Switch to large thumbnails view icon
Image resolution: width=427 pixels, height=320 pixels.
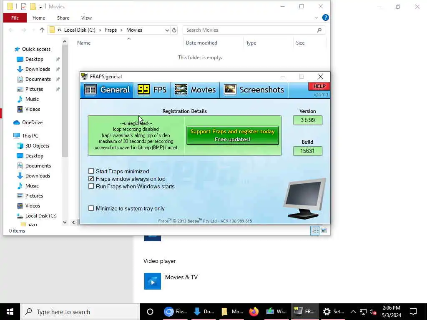coord(324,230)
